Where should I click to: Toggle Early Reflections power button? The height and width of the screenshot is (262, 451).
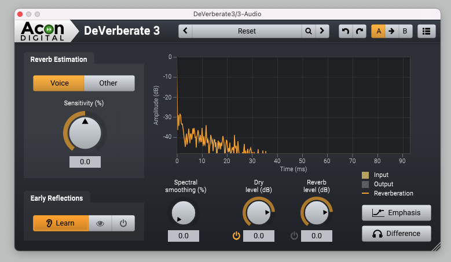click(123, 223)
